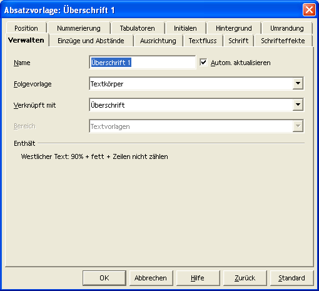Toggle the Autom. aktualisieren checkbox

click(203, 63)
